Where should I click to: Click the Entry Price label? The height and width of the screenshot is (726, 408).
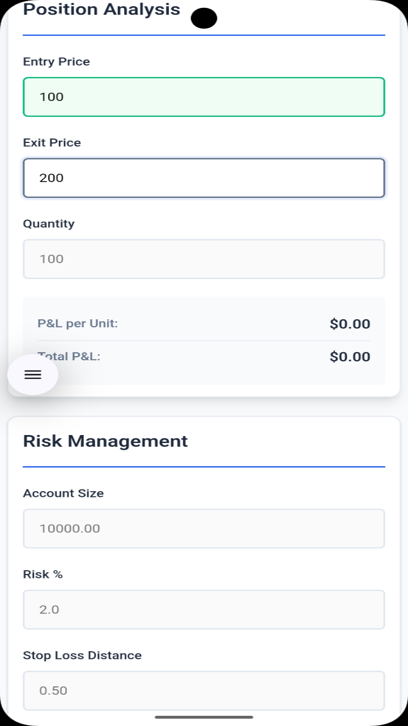point(57,61)
